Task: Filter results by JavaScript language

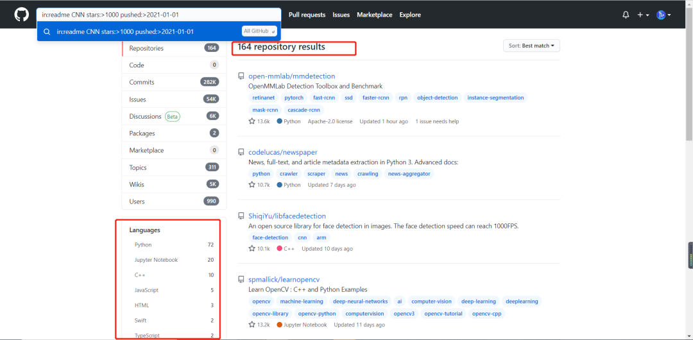Action: (x=174, y=290)
